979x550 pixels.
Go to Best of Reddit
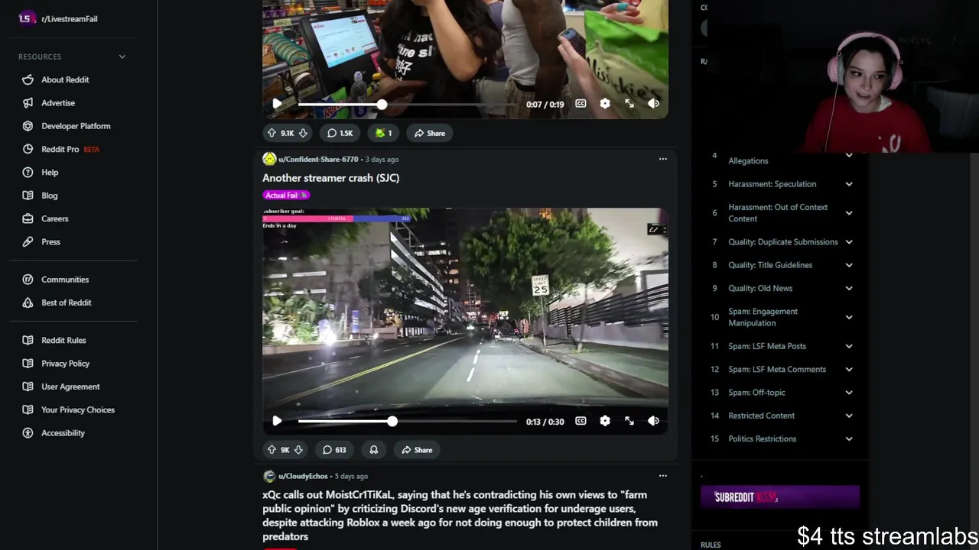click(x=67, y=302)
